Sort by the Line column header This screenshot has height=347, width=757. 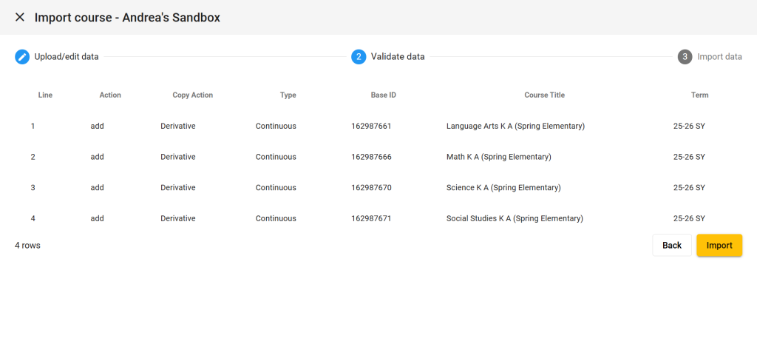pos(45,95)
